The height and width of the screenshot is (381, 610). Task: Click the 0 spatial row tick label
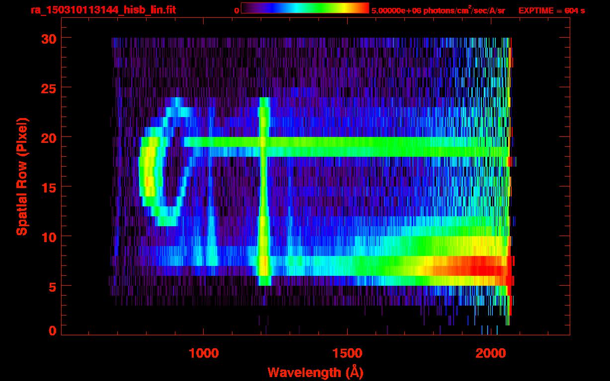point(52,331)
